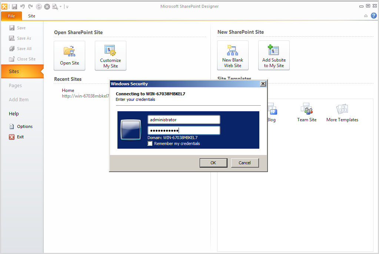379x254 pixels.
Task: Switch to the Site ribbon tab
Action: click(x=31, y=16)
